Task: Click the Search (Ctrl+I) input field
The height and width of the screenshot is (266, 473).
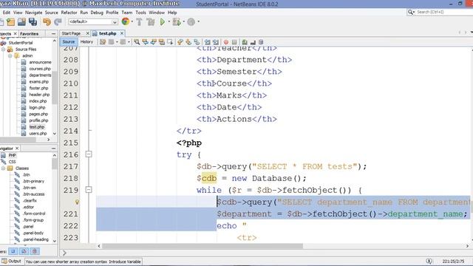Action: coord(444,12)
